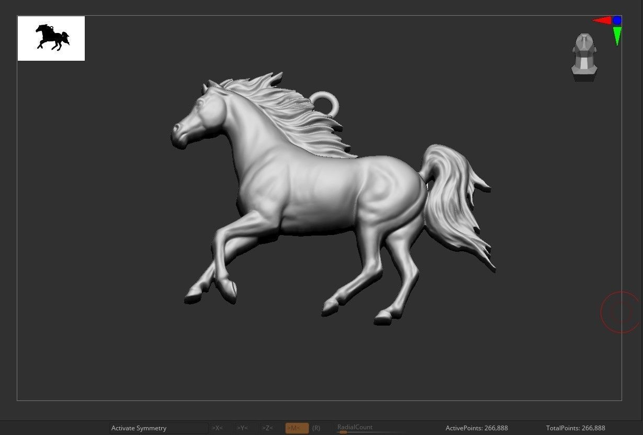Click the ActivePoints: 266,888 readout
643x435 pixels.
point(477,428)
